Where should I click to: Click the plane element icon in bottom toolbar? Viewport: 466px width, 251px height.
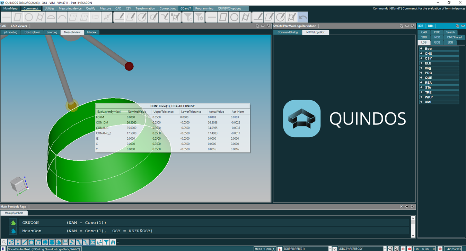point(38,242)
